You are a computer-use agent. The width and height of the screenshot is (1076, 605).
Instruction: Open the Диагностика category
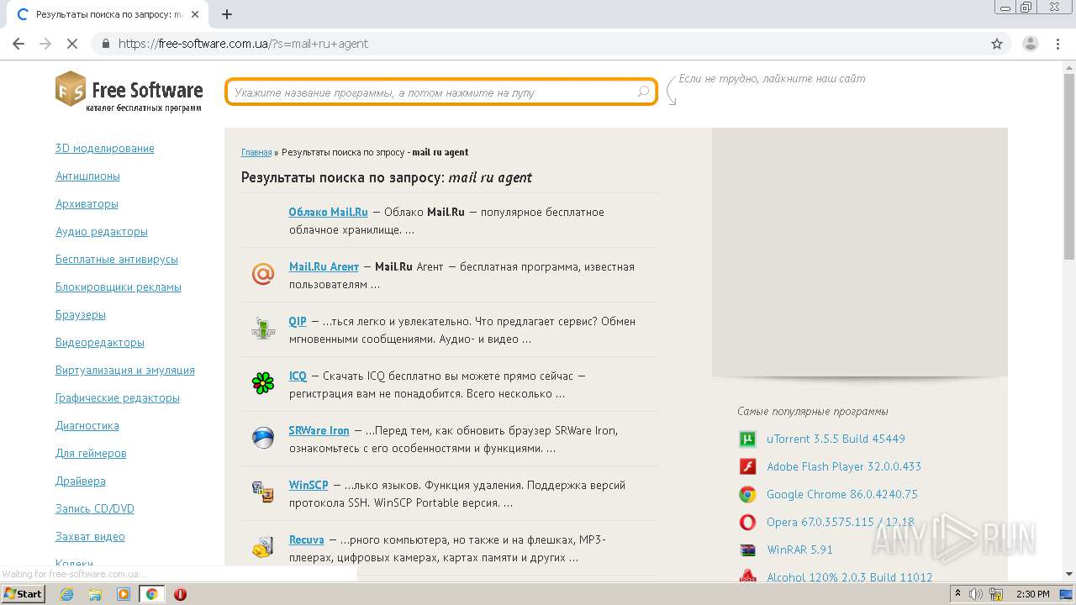click(x=87, y=425)
